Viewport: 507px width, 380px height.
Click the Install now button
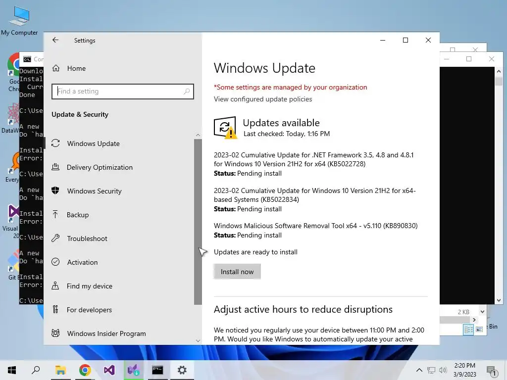[237, 272]
